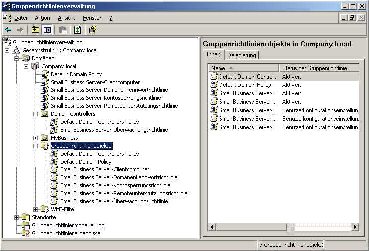369x251 pixels.
Task: Click the Gruppenrichtlinienverwaltung root node icon
Action: tap(7, 42)
